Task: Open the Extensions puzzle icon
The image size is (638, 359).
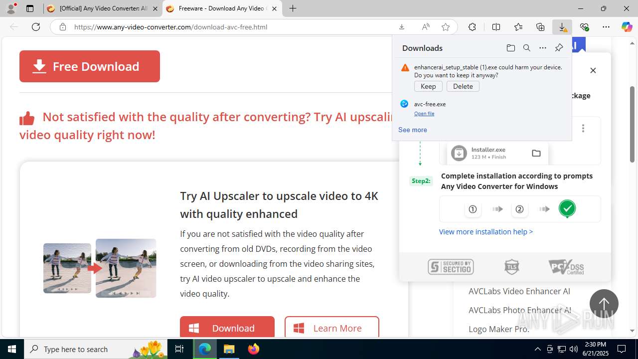Action: click(x=472, y=27)
